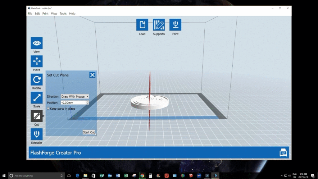The width and height of the screenshot is (318, 179).
Task: Select the Move tool
Action: (x=36, y=61)
